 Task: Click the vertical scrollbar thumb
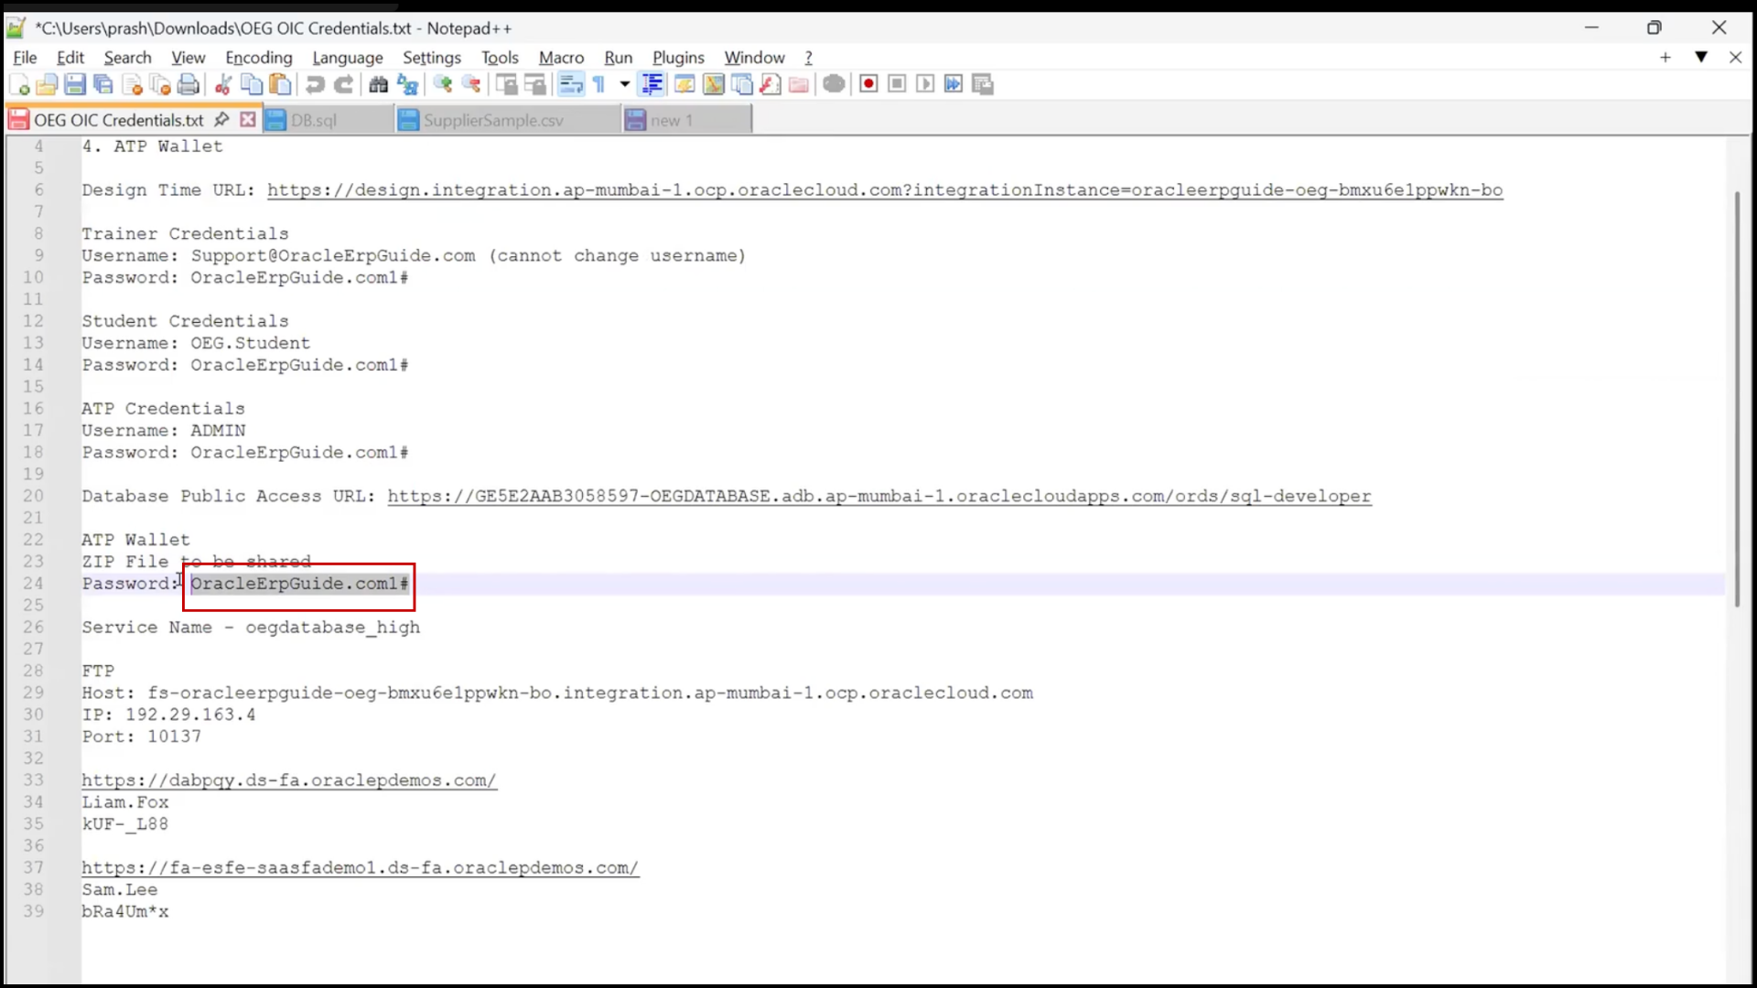click(x=1736, y=398)
